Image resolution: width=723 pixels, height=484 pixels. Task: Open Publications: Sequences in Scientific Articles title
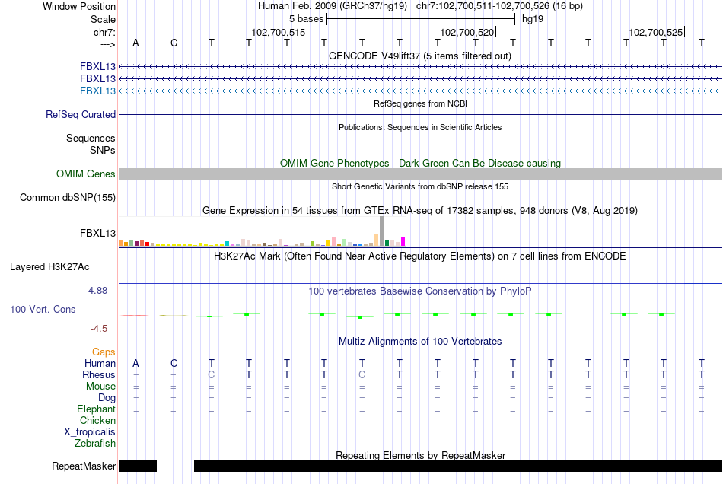pyautogui.click(x=420, y=127)
